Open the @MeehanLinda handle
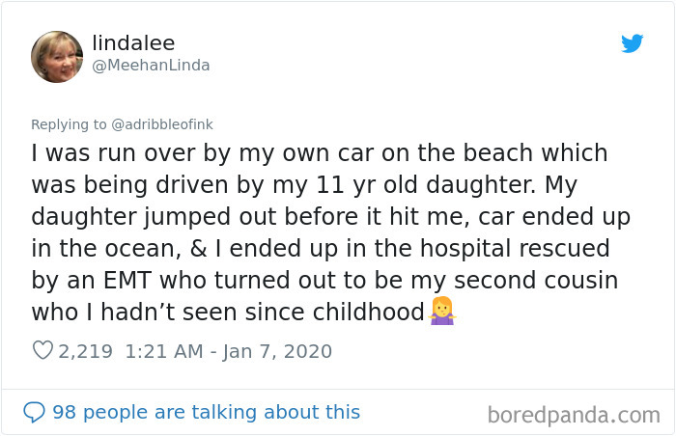The height and width of the screenshot is (436, 676). [x=151, y=66]
